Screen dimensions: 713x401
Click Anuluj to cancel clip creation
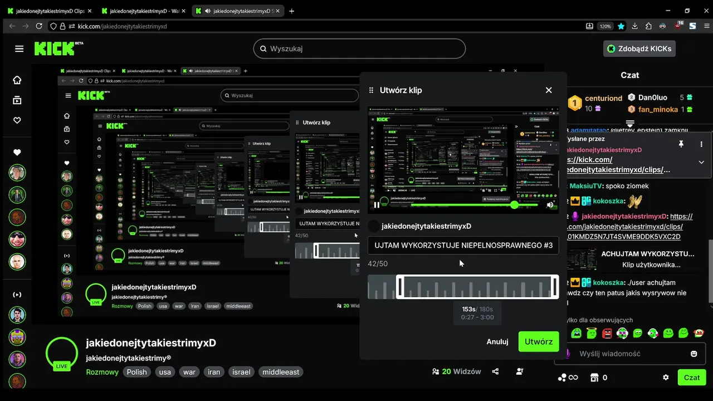click(497, 341)
